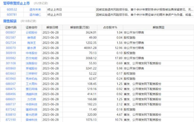Open stock code 300919 link
Screen dimensions: 194x122
[10, 53]
